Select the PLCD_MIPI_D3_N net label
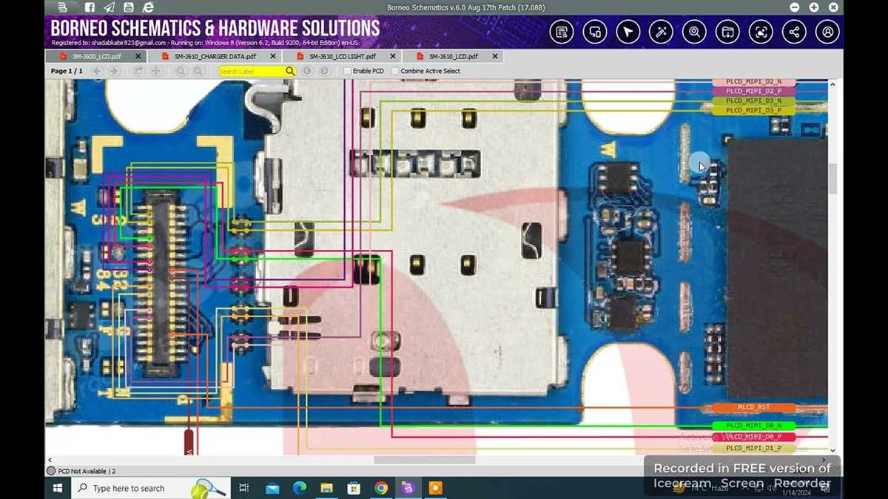This screenshot has width=888, height=499. tap(753, 101)
